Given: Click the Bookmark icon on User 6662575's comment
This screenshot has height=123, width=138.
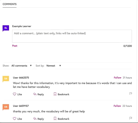Looking at the screenshot, I should point(55,94).
